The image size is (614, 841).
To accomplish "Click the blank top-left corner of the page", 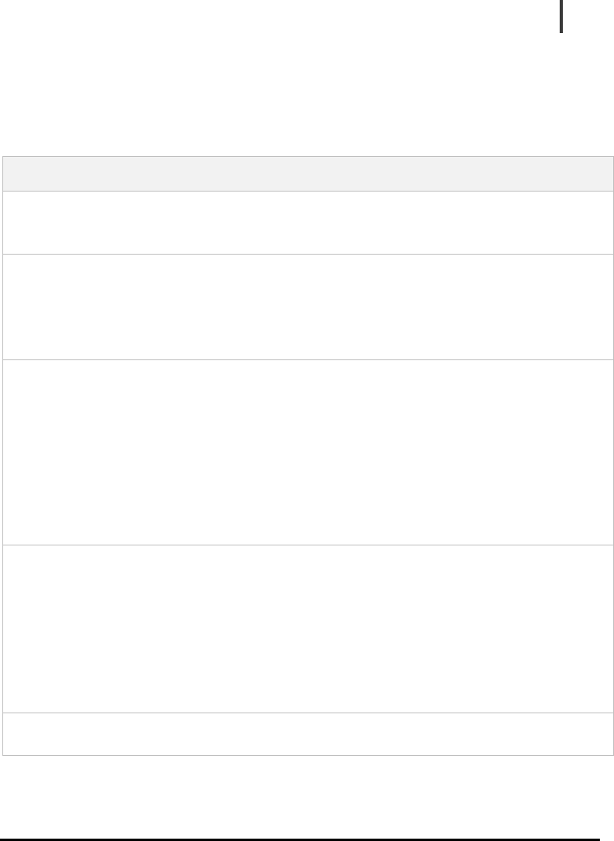I will pos(24,24).
